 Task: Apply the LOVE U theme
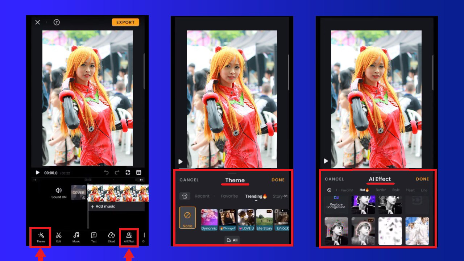[x=246, y=220]
